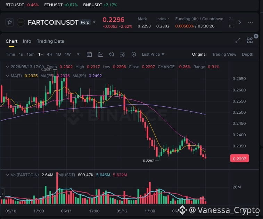
Task: Open the Last Price dropdown
Action: click(x=153, y=54)
